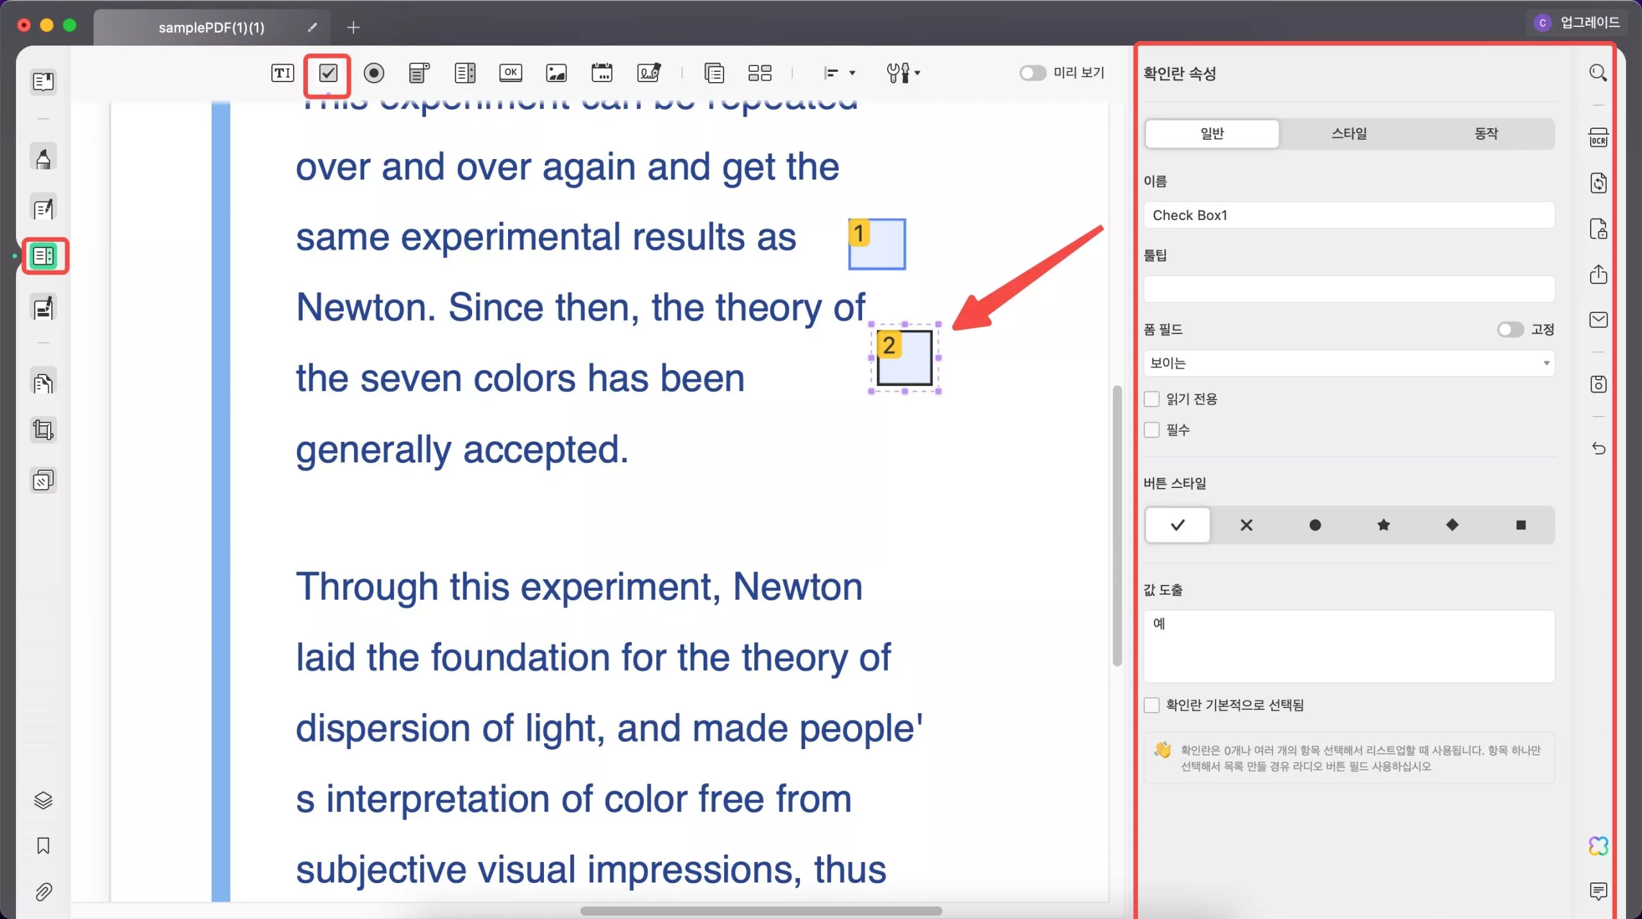Select check box field 1 on page
The image size is (1642, 919).
[x=877, y=244]
